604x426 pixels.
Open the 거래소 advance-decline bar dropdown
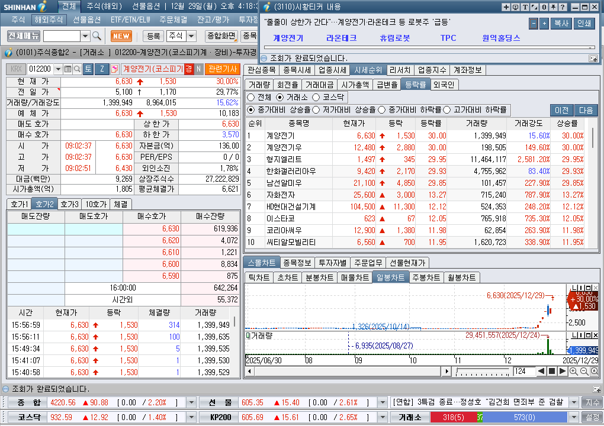(x=574, y=417)
